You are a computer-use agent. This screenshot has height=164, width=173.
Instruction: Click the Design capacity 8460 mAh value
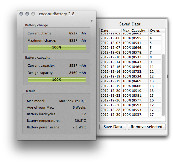tap(78, 73)
